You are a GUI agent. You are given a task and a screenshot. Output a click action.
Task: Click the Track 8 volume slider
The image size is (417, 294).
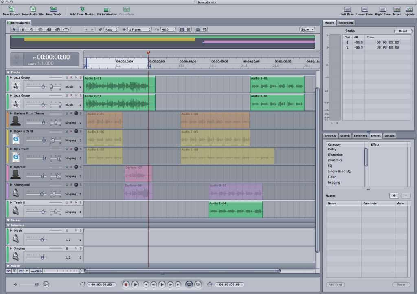click(x=37, y=212)
